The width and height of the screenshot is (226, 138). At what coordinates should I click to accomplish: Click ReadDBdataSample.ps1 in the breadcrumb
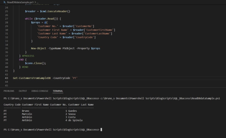(20, 2)
